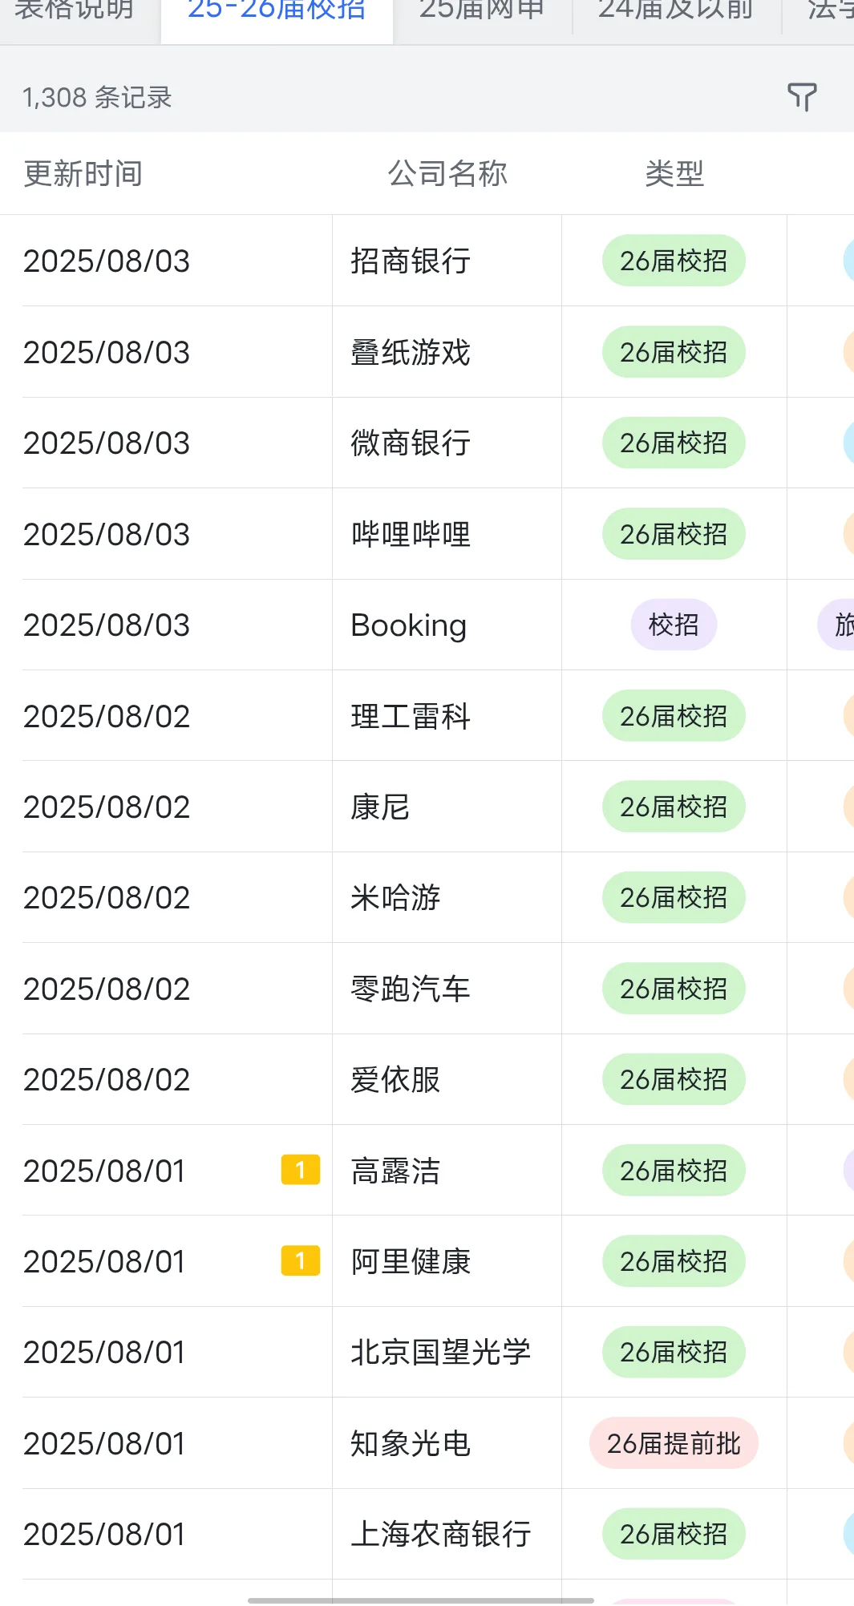Click the 26届校招 tag for 康尼
854x1606 pixels.
674,807
